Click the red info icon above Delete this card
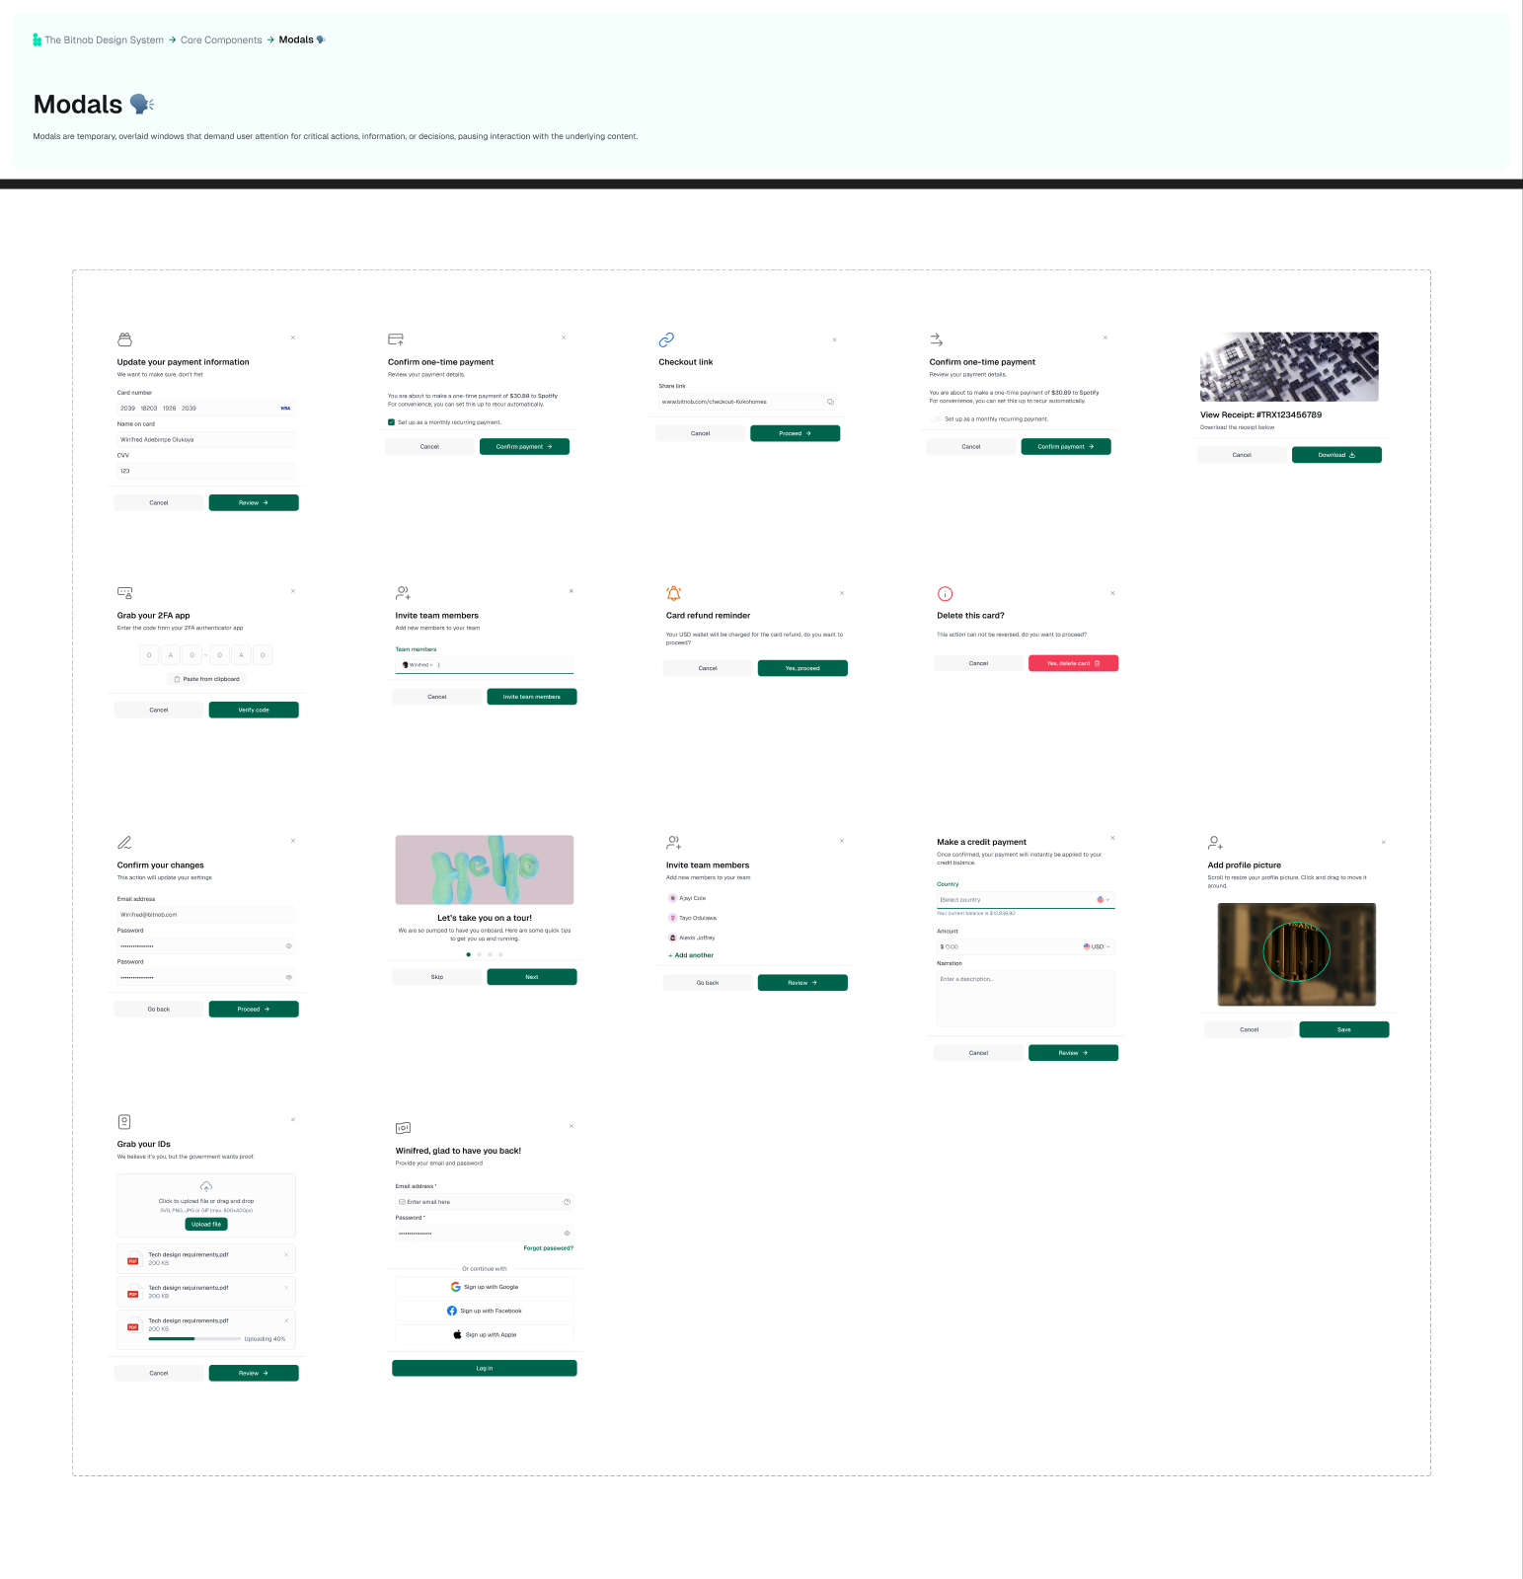1523x1579 pixels. 945,593
